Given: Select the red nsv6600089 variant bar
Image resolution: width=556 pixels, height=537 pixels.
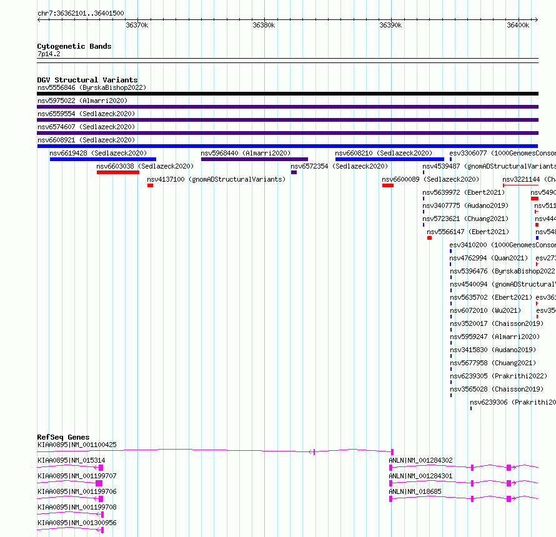Looking at the screenshot, I should [388, 185].
